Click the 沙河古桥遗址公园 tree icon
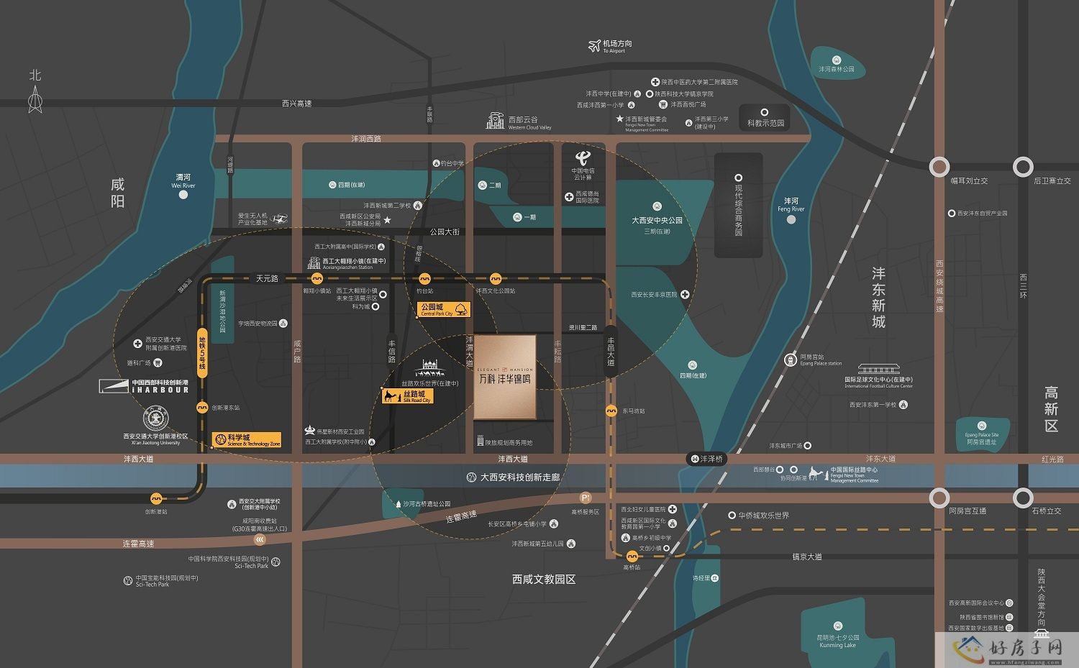 tap(398, 504)
